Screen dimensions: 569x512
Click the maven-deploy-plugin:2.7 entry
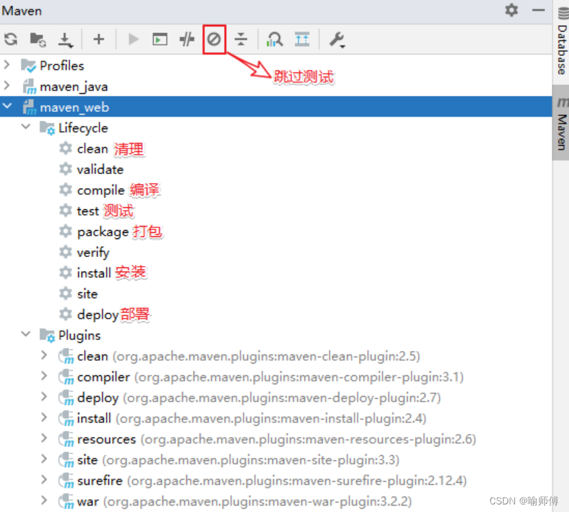[x=282, y=398]
